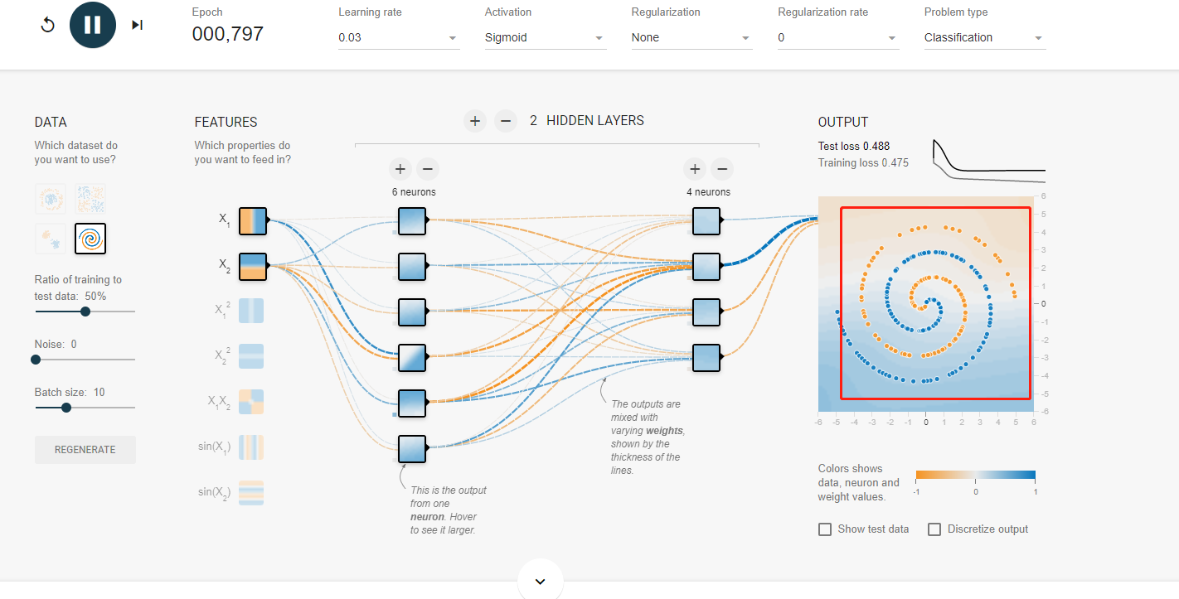Enable the X1² feature input

(x=253, y=312)
